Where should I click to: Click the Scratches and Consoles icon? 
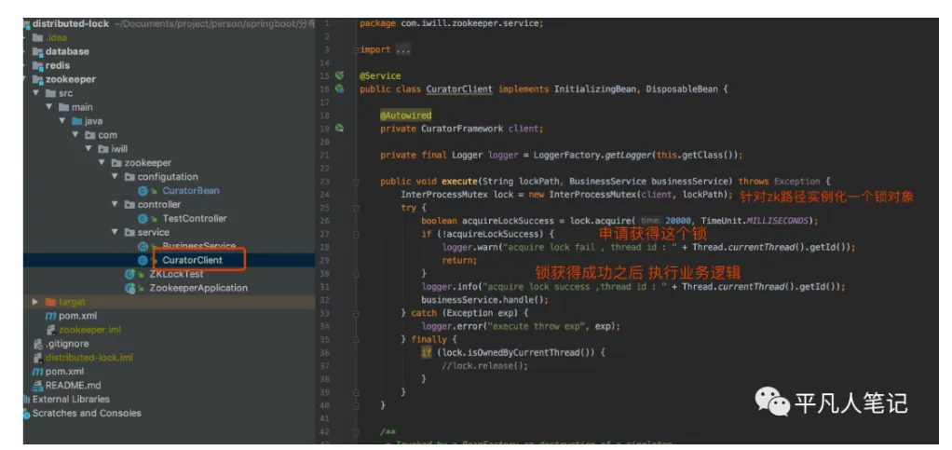tap(27, 414)
